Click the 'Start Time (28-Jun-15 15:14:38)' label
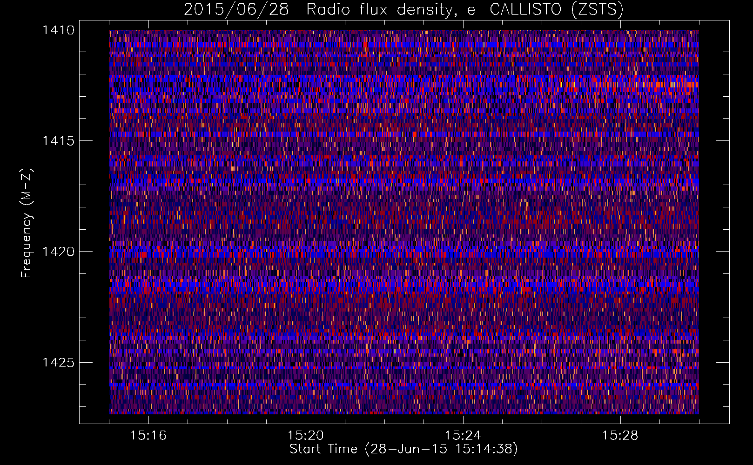 tap(403, 449)
